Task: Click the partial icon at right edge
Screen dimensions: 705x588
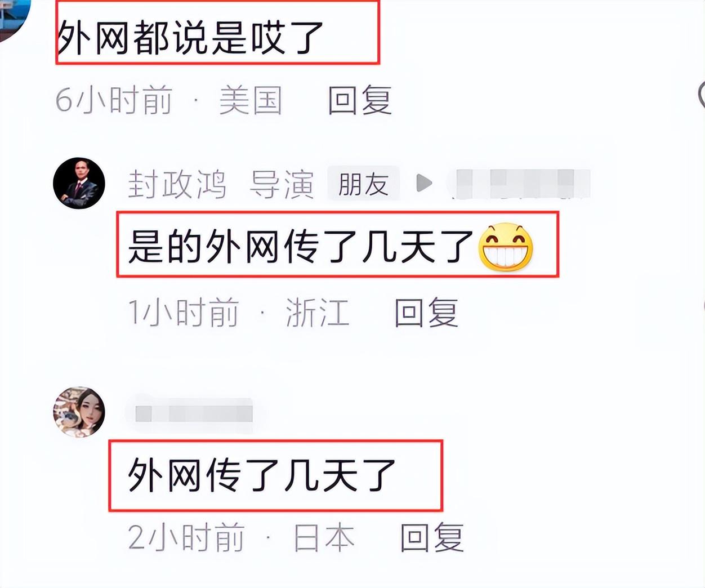Action: (x=701, y=95)
